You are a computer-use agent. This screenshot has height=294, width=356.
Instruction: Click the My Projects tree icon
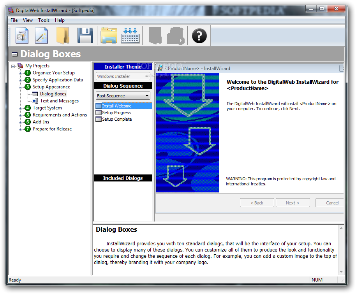click(20, 66)
